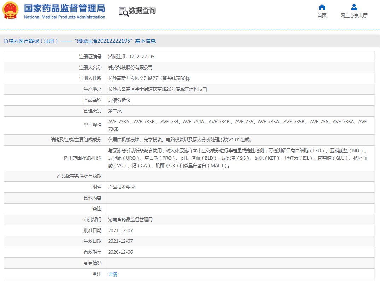
Task: Click National Medical Products Administration English text
Action: pos(64,17)
